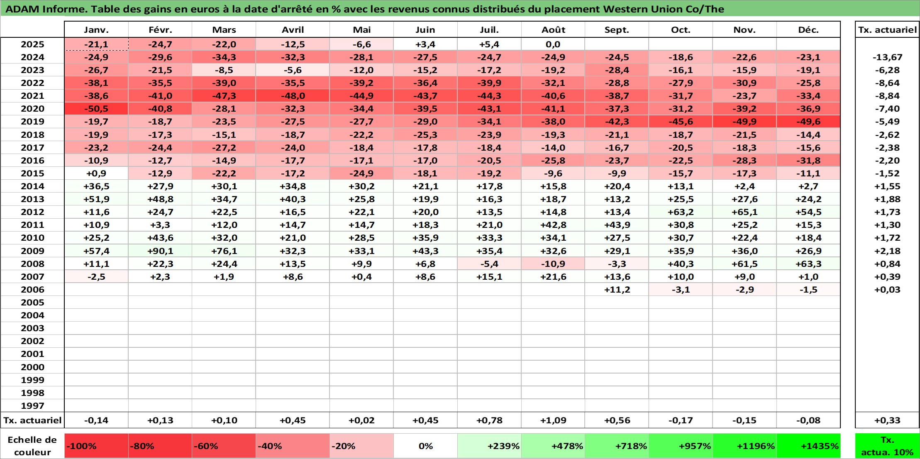Screen dimensions: 920x459
Task: Click the -100% color scale swatch
Action: click(96, 446)
